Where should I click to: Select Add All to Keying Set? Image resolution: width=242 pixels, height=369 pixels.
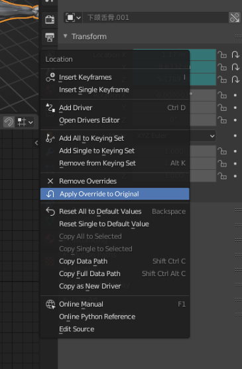click(115, 138)
